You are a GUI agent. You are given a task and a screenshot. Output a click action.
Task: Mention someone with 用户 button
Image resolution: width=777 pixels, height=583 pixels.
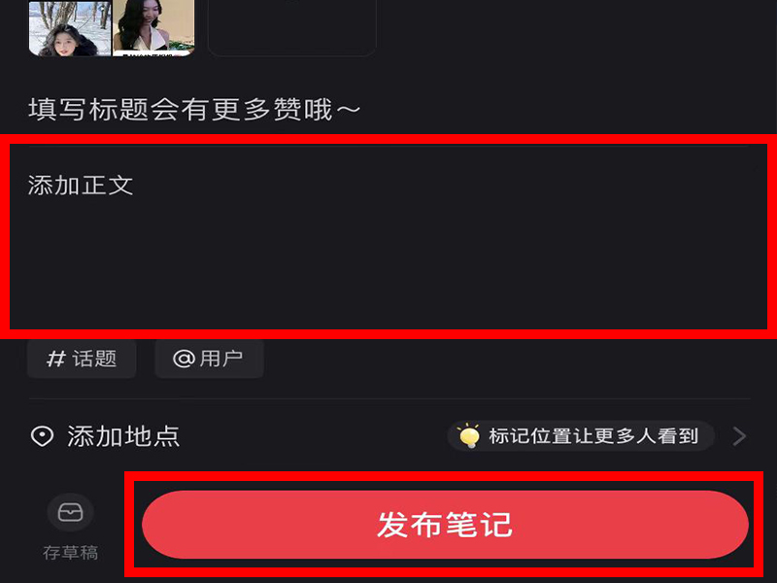pyautogui.click(x=209, y=359)
